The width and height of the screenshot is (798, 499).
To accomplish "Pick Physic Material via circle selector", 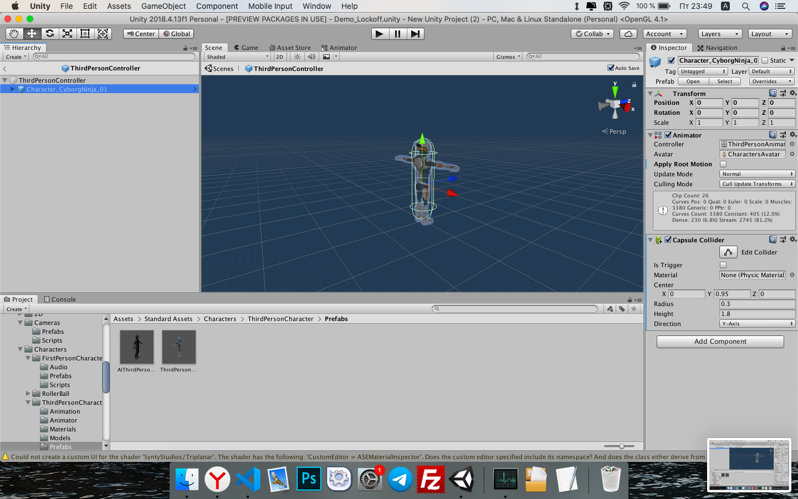I will 792,275.
